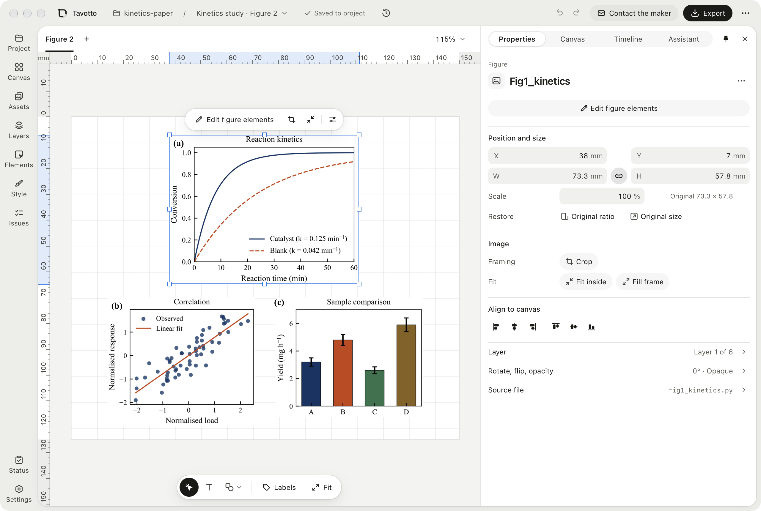Image resolution: width=761 pixels, height=511 pixels.
Task: Open the Kinetics study Figure 2 dropdown
Action: (x=242, y=13)
